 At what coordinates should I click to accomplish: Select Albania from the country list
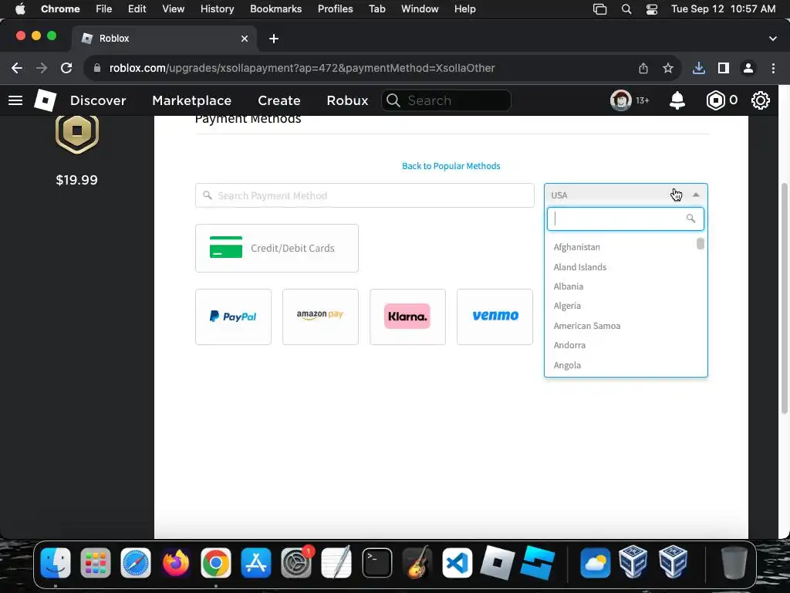(569, 286)
